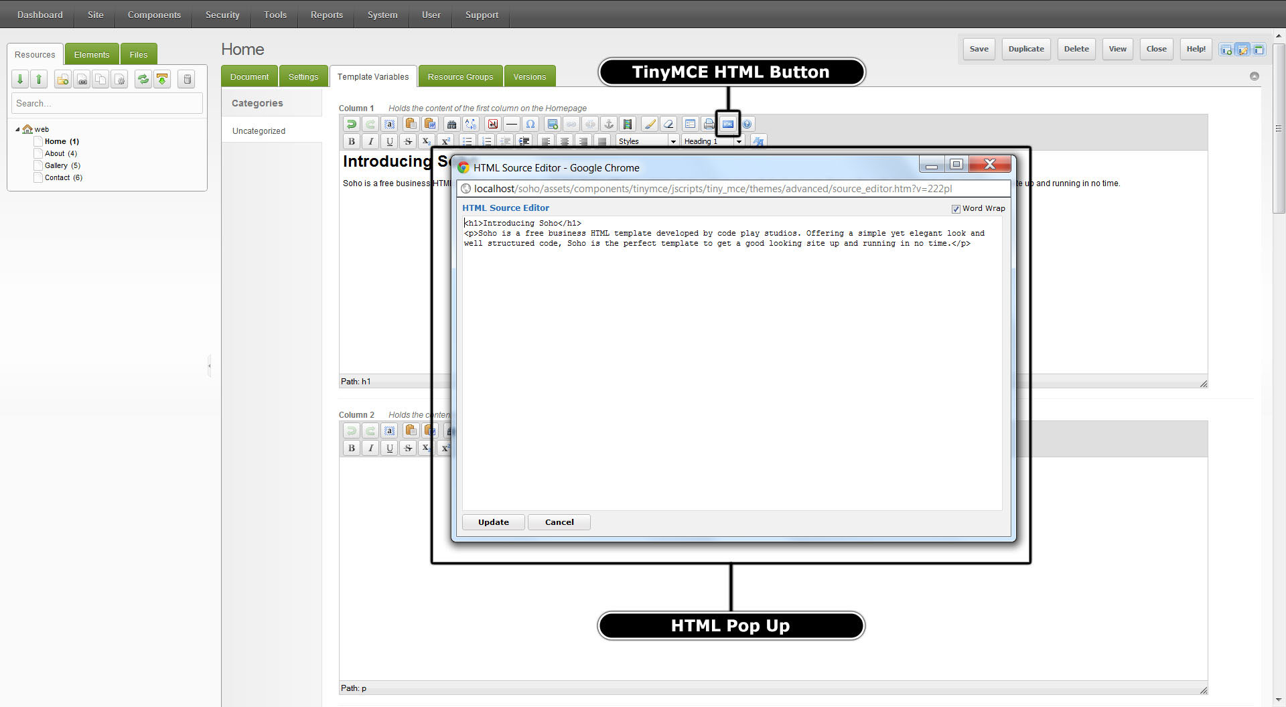The height and width of the screenshot is (707, 1286).
Task: Click cleanup code brush icon in Column 1
Action: (649, 124)
